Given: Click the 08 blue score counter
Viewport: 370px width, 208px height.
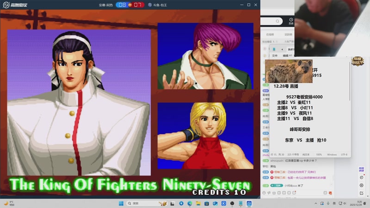Looking at the screenshot, I should 122,5.
